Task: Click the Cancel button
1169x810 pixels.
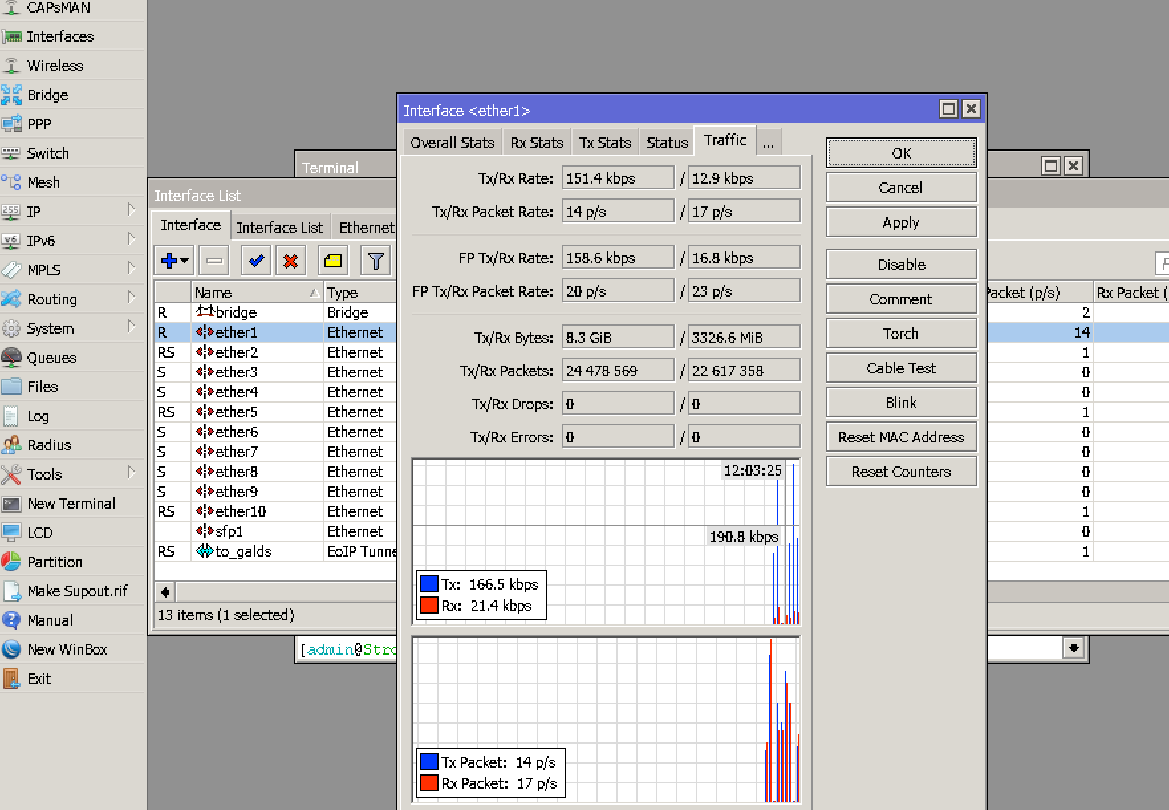Action: pos(901,188)
